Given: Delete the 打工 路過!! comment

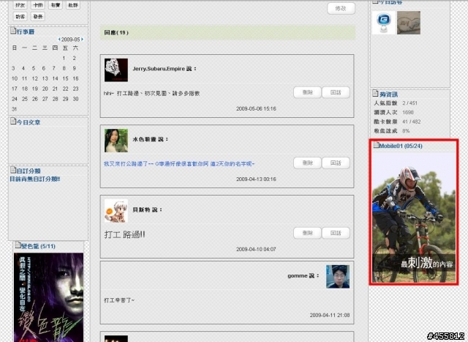Looking at the screenshot, I should coord(307,233).
